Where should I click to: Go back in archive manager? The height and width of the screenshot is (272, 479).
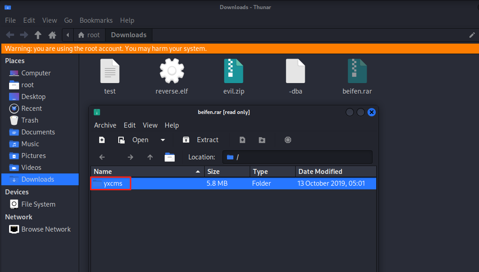click(102, 158)
